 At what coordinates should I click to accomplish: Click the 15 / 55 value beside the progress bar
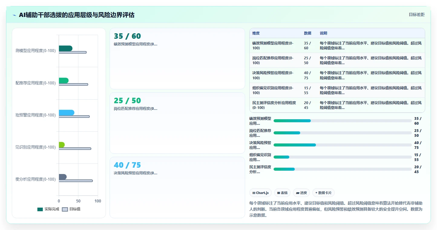418,157
